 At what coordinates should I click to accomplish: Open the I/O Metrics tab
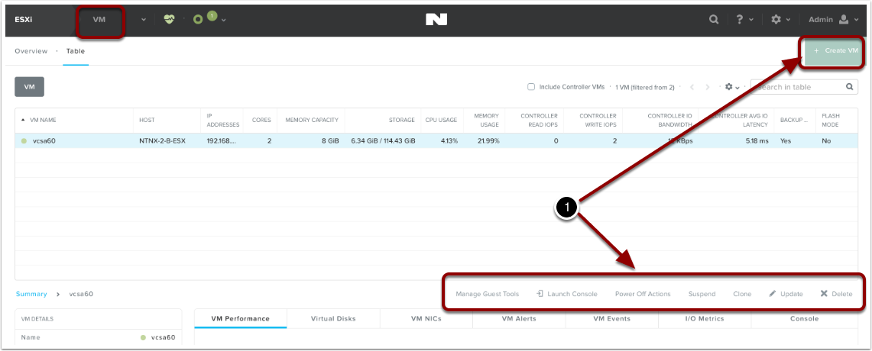(x=705, y=318)
